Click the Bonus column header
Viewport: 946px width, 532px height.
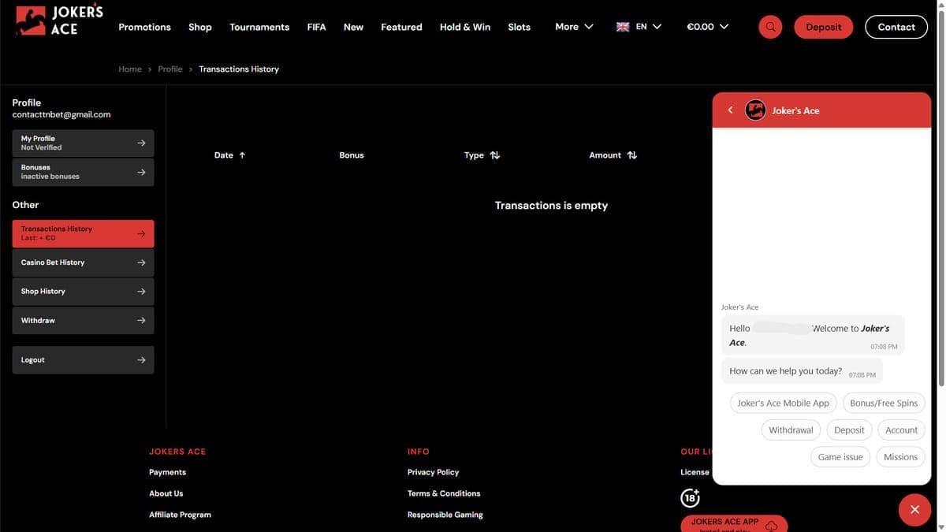(352, 155)
